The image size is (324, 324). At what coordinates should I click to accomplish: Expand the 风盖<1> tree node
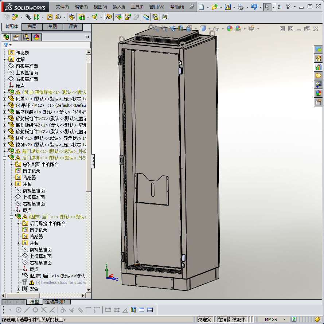click(x=4, y=99)
